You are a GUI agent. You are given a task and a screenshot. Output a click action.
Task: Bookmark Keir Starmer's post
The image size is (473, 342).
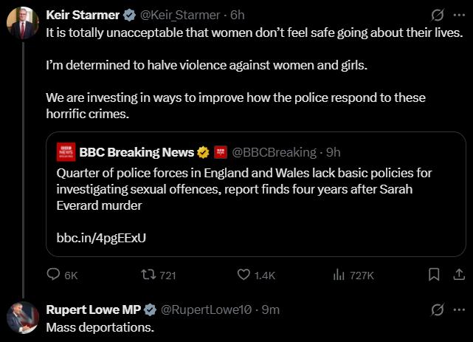[x=435, y=275]
